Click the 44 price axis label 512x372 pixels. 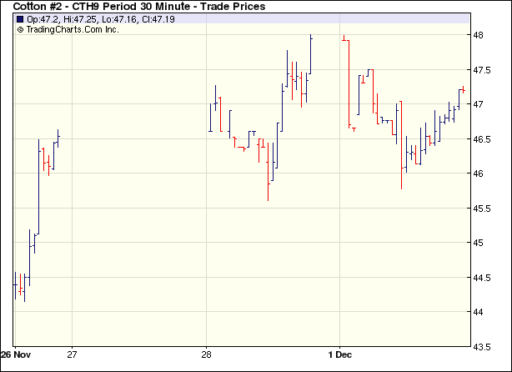click(479, 312)
